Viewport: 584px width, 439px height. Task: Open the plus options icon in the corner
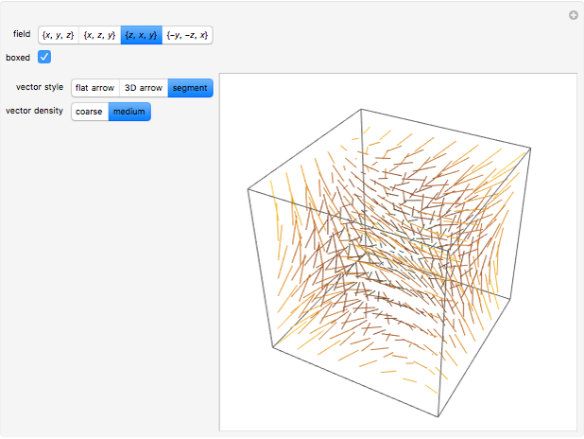(574, 15)
